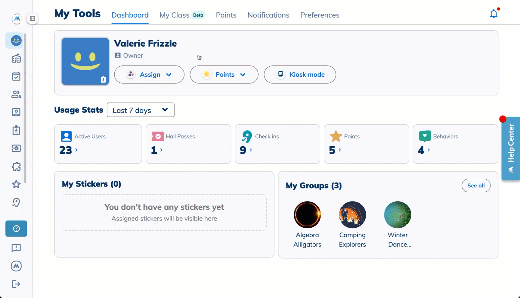Open the Help Center side tab
Screen dimensions: 520x298
click(x=511, y=148)
